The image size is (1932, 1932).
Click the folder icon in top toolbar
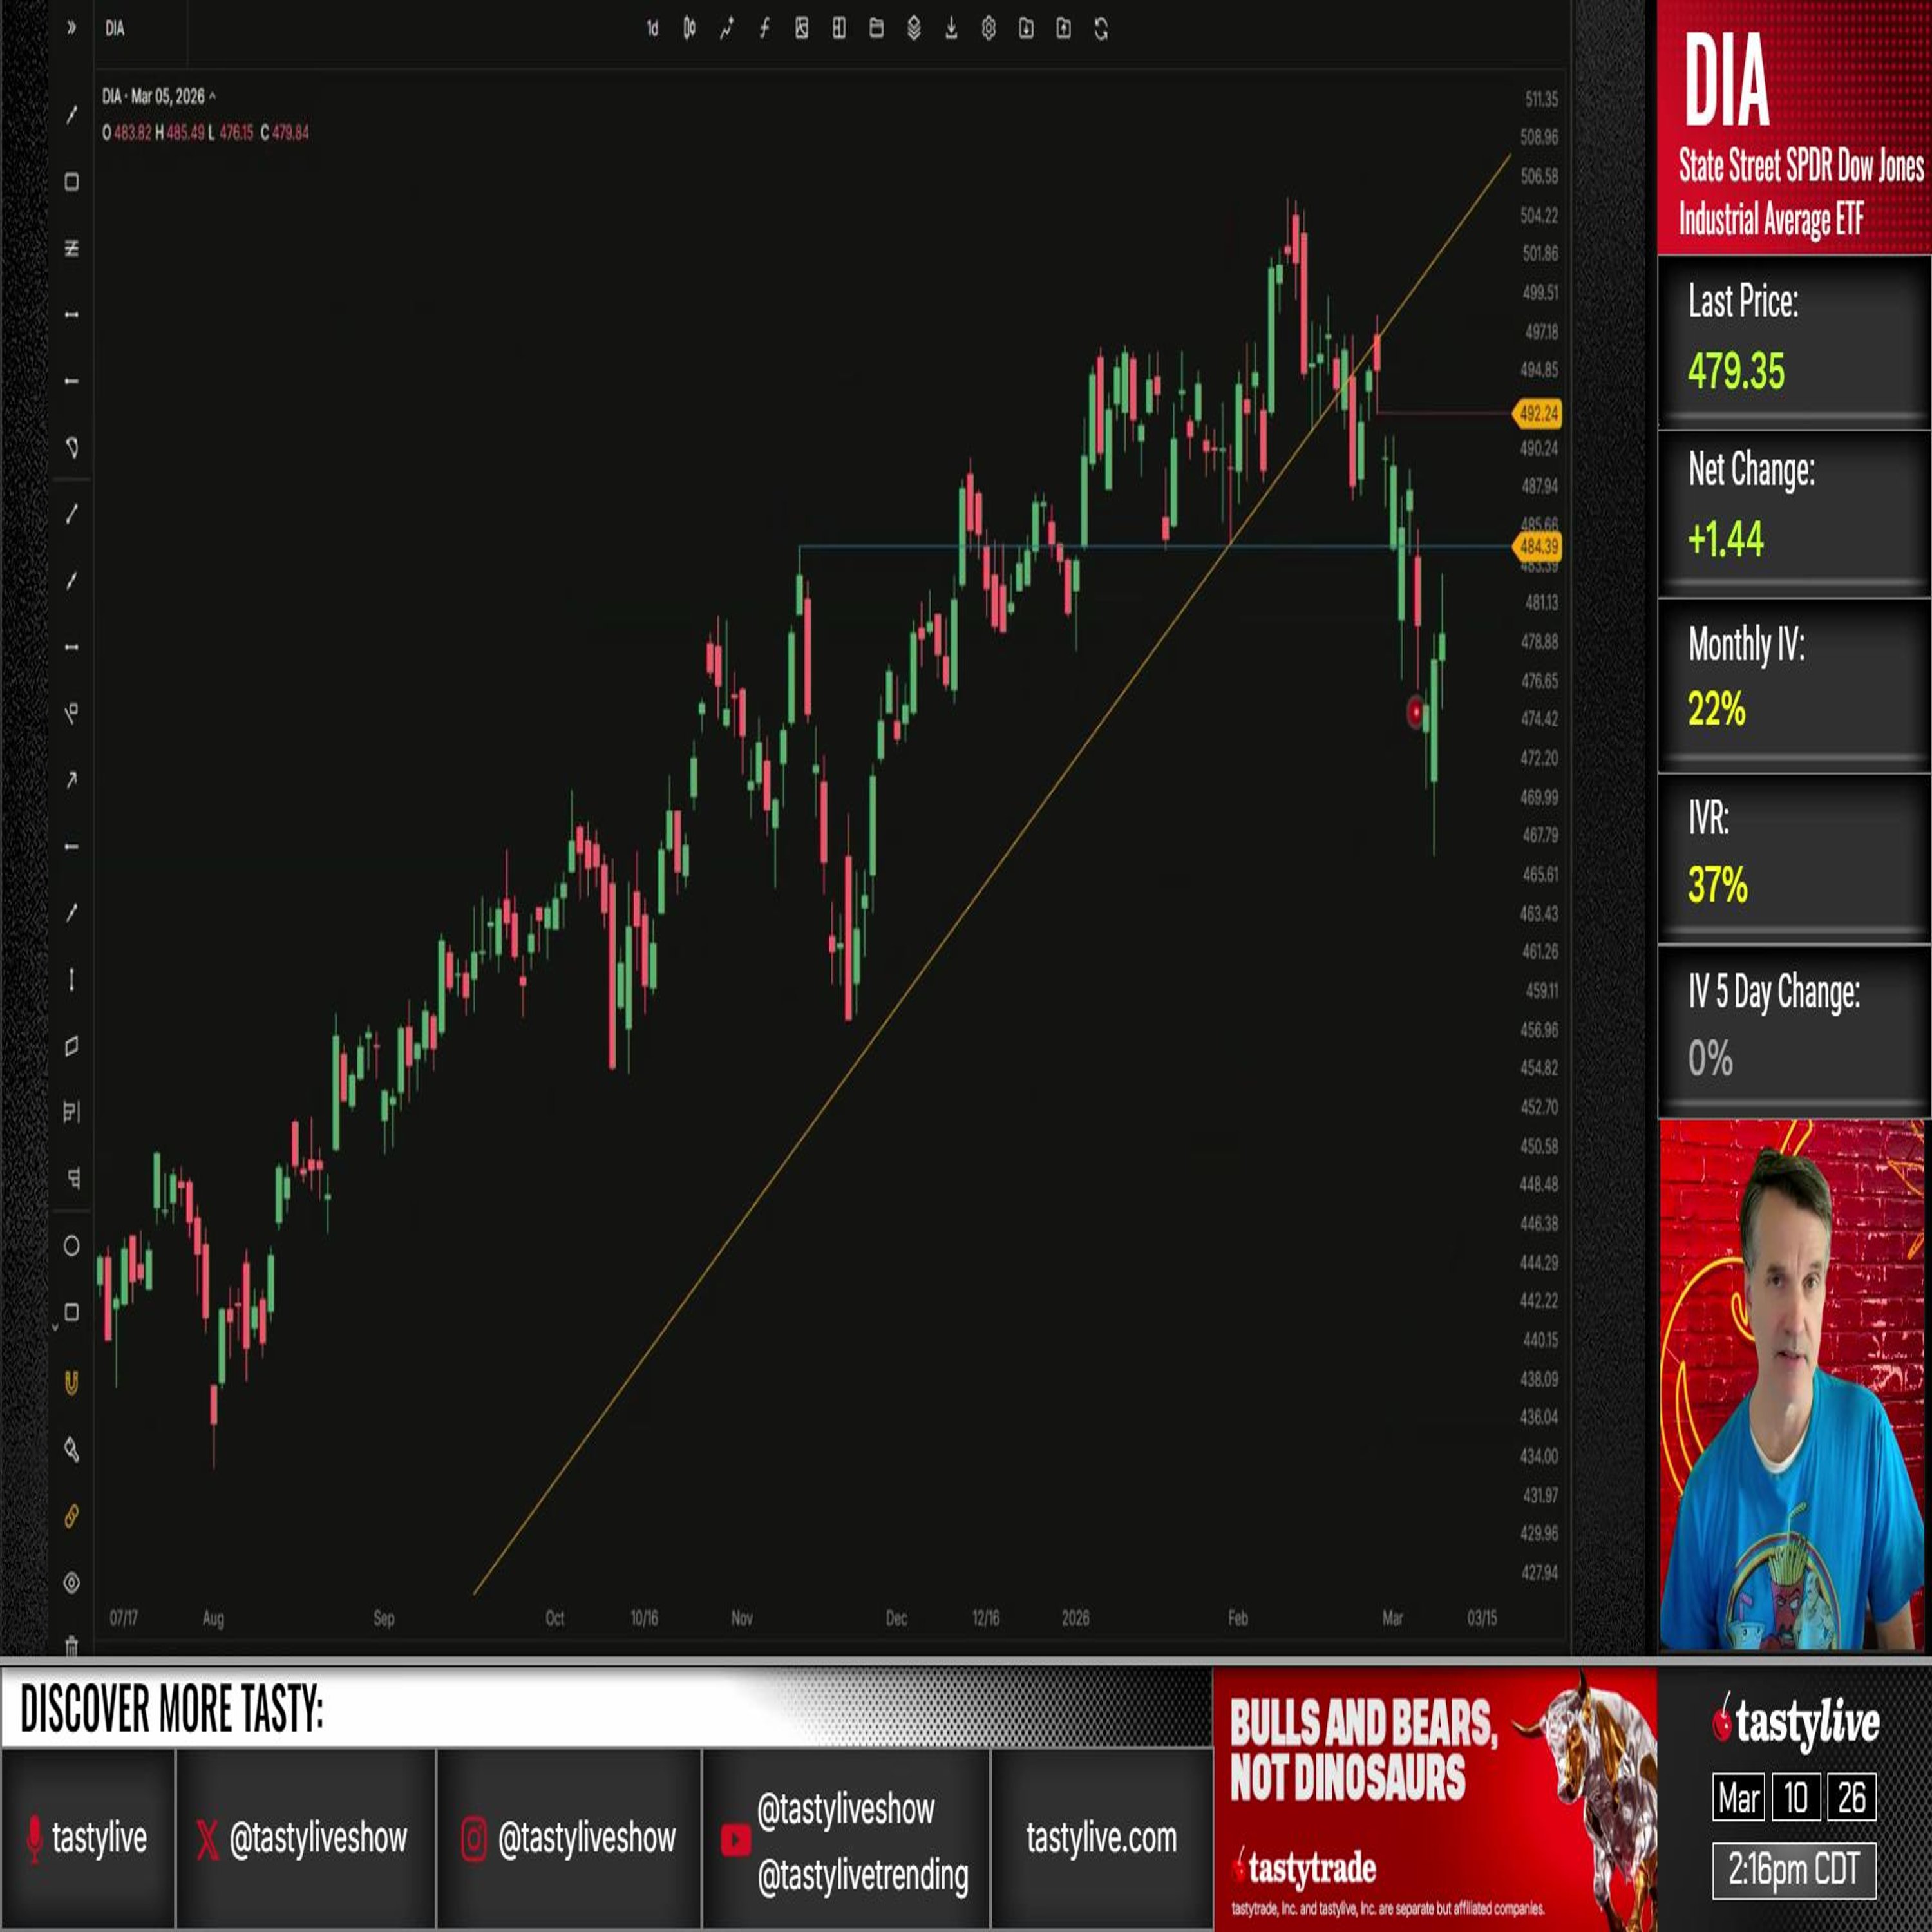point(876,29)
